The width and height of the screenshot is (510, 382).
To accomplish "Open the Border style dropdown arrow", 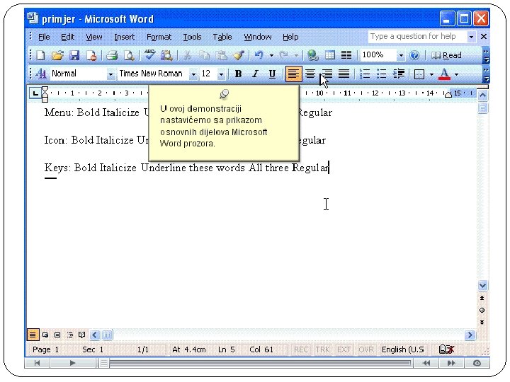I will point(431,74).
